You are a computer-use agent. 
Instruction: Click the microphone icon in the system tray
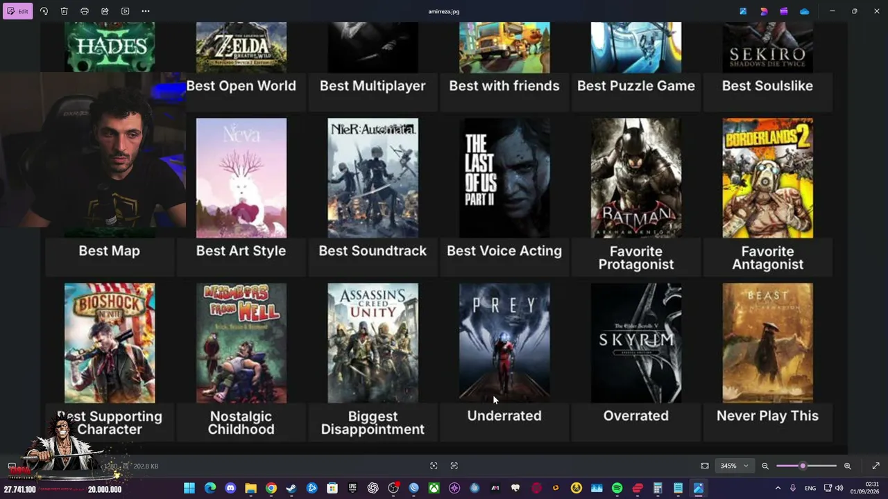click(x=793, y=488)
